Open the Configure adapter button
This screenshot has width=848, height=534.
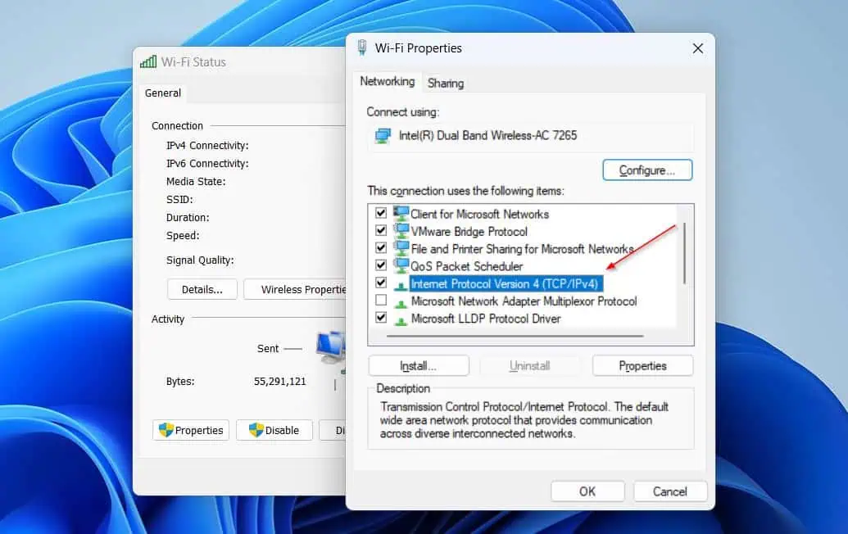click(x=647, y=170)
